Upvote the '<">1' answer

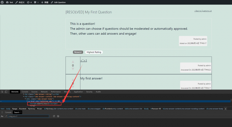pyautogui.click(x=73, y=61)
